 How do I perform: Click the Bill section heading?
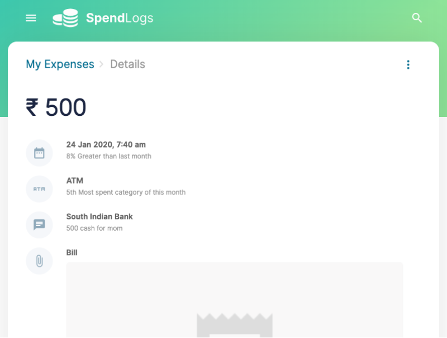click(x=72, y=252)
